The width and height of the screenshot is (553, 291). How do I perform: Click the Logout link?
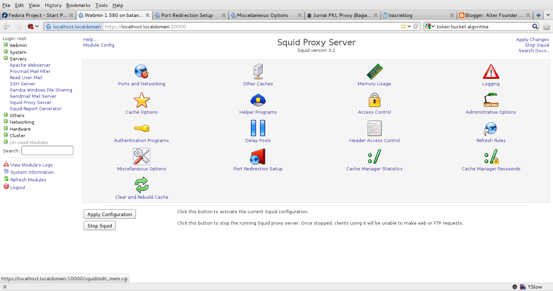coord(18,187)
